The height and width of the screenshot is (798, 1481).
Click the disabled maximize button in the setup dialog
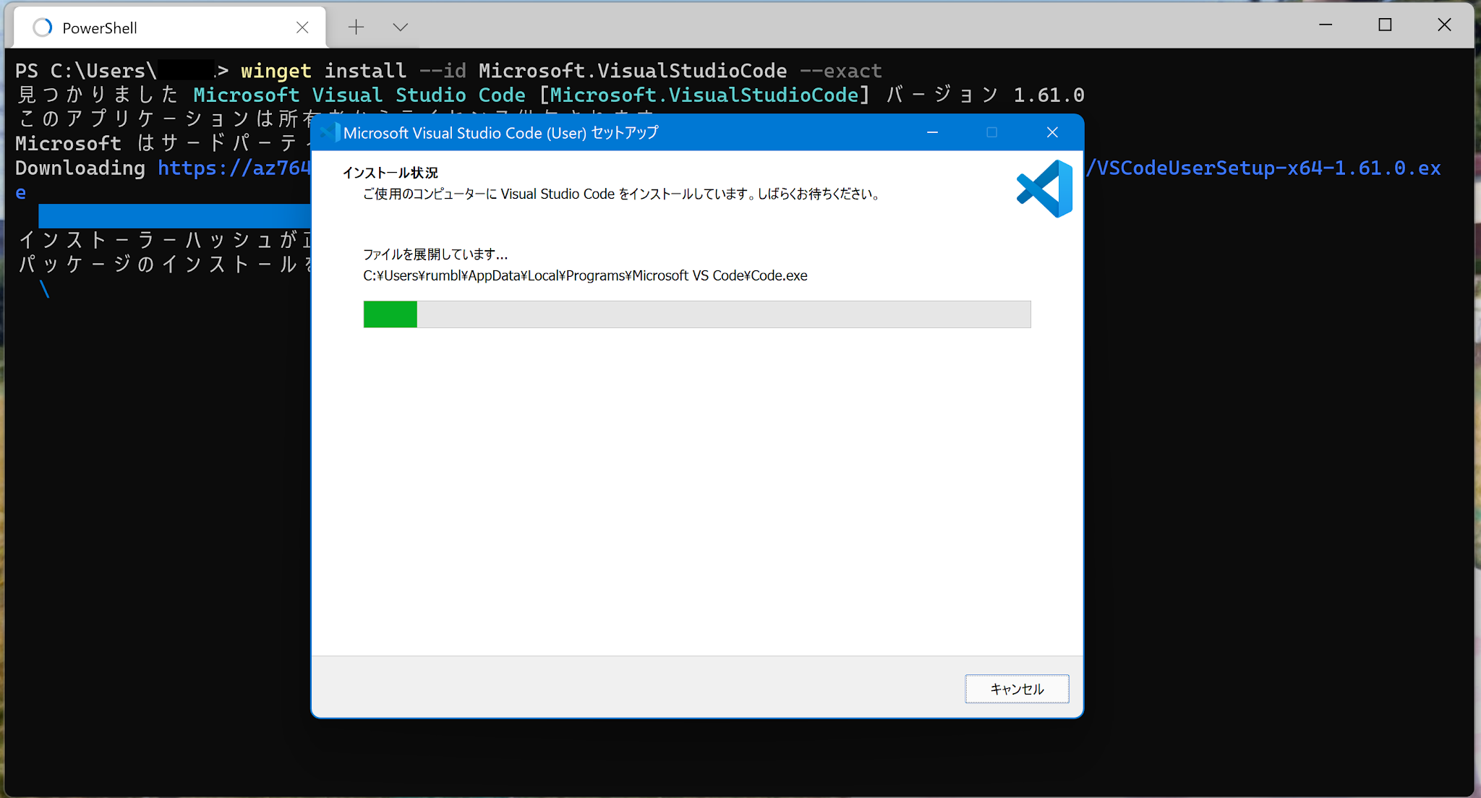click(x=991, y=132)
